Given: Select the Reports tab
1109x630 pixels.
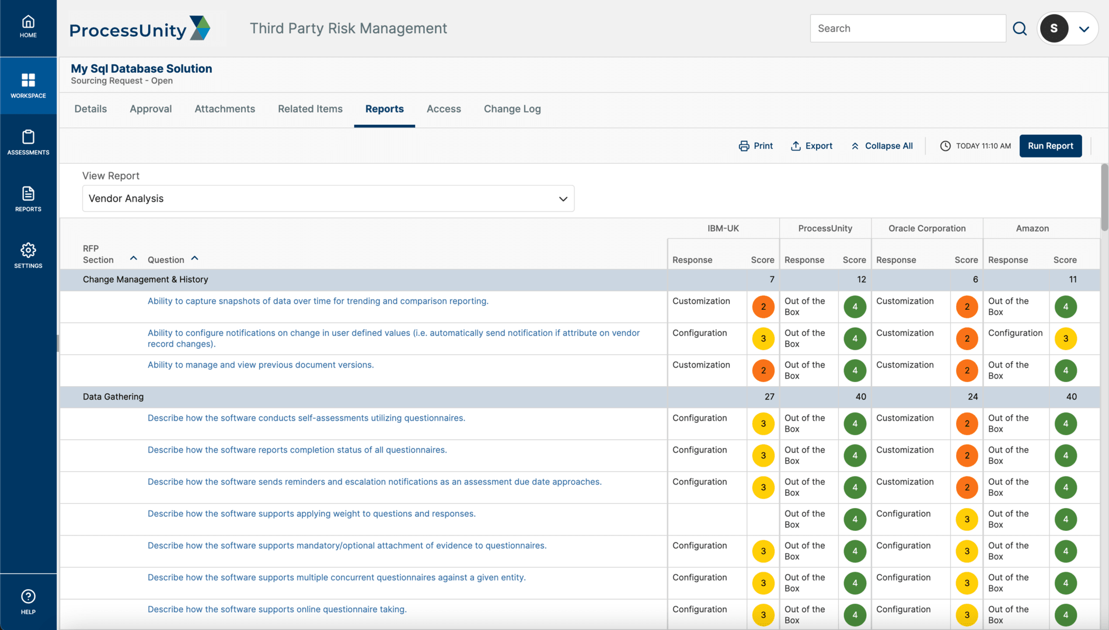Looking at the screenshot, I should click(x=384, y=109).
